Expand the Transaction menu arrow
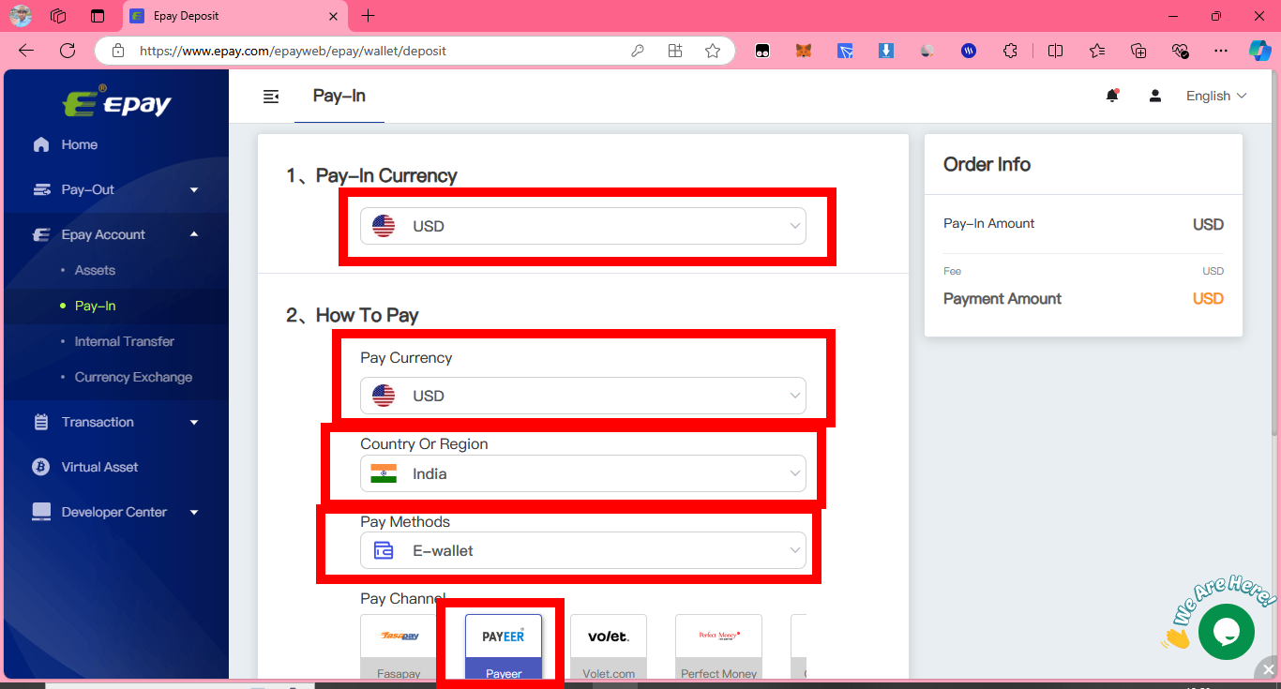 click(194, 423)
